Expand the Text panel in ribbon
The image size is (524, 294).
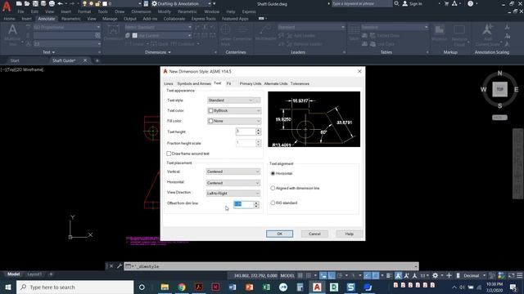coord(49,52)
